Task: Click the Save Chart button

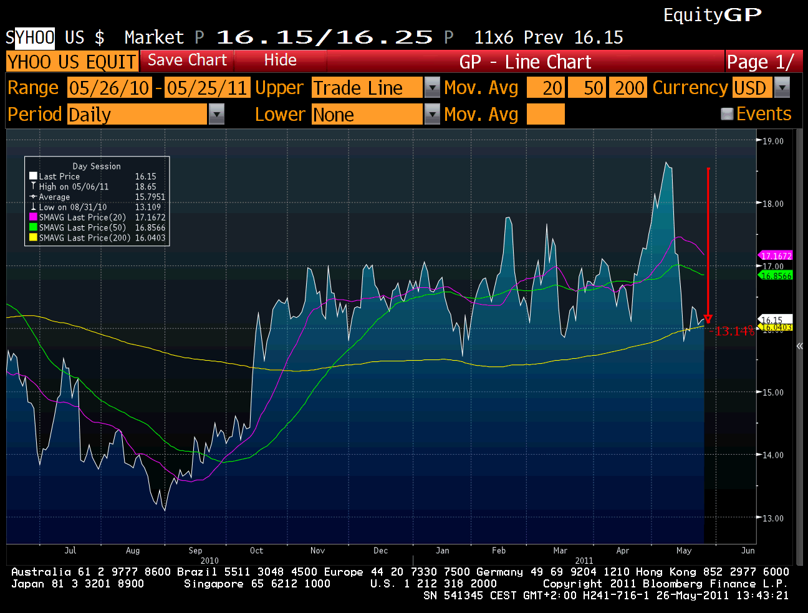Action: pos(186,61)
